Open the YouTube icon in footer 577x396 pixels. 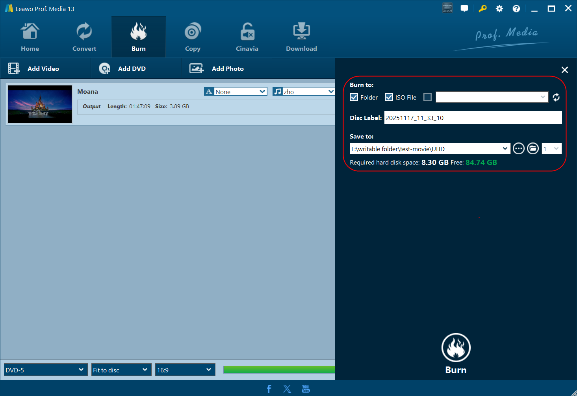point(306,389)
